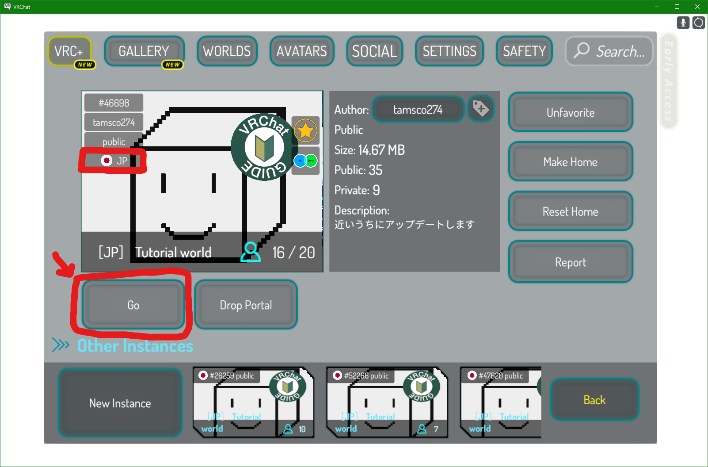Click Reset Home button
Viewport: 708px width, 467px height.
tap(571, 211)
